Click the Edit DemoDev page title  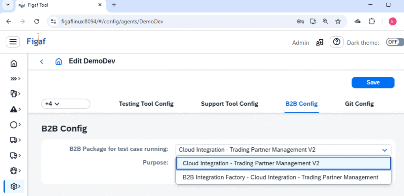pos(92,61)
